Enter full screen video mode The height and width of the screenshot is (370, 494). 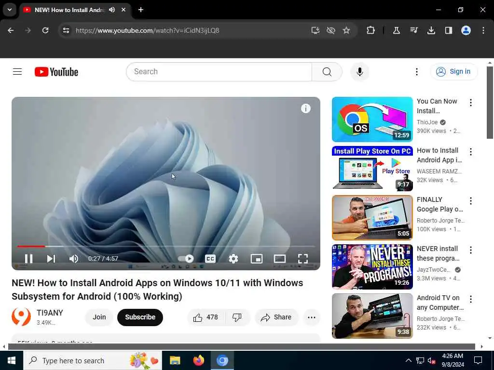tap(303, 259)
